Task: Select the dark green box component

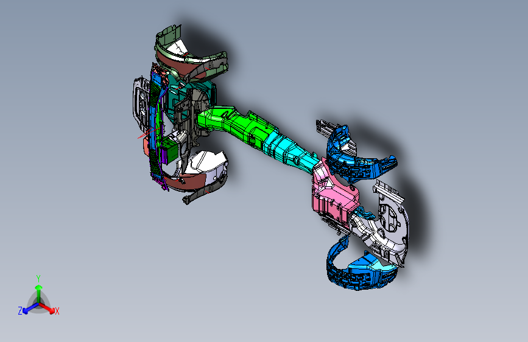Action: click(170, 150)
